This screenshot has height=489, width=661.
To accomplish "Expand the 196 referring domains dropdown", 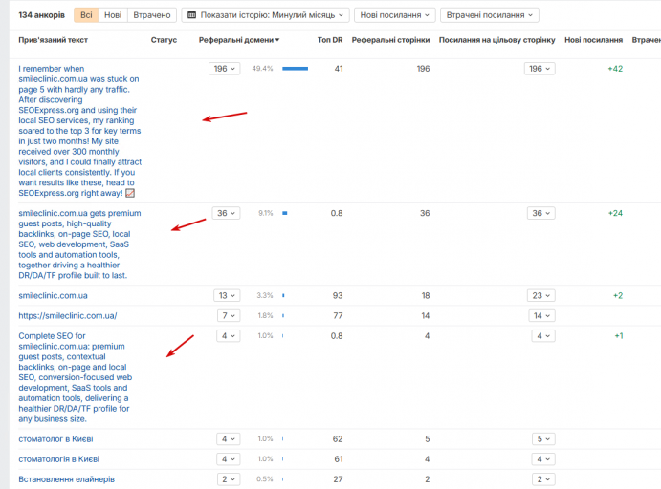I will [224, 69].
